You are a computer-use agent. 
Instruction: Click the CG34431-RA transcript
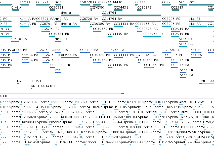(x=119, y=26)
